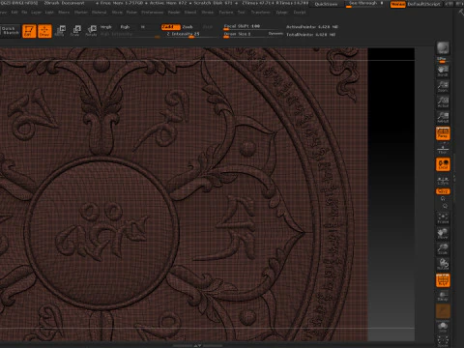This screenshot has width=464, height=348.
Task: Click the Xpose icon
Action: 443,341
